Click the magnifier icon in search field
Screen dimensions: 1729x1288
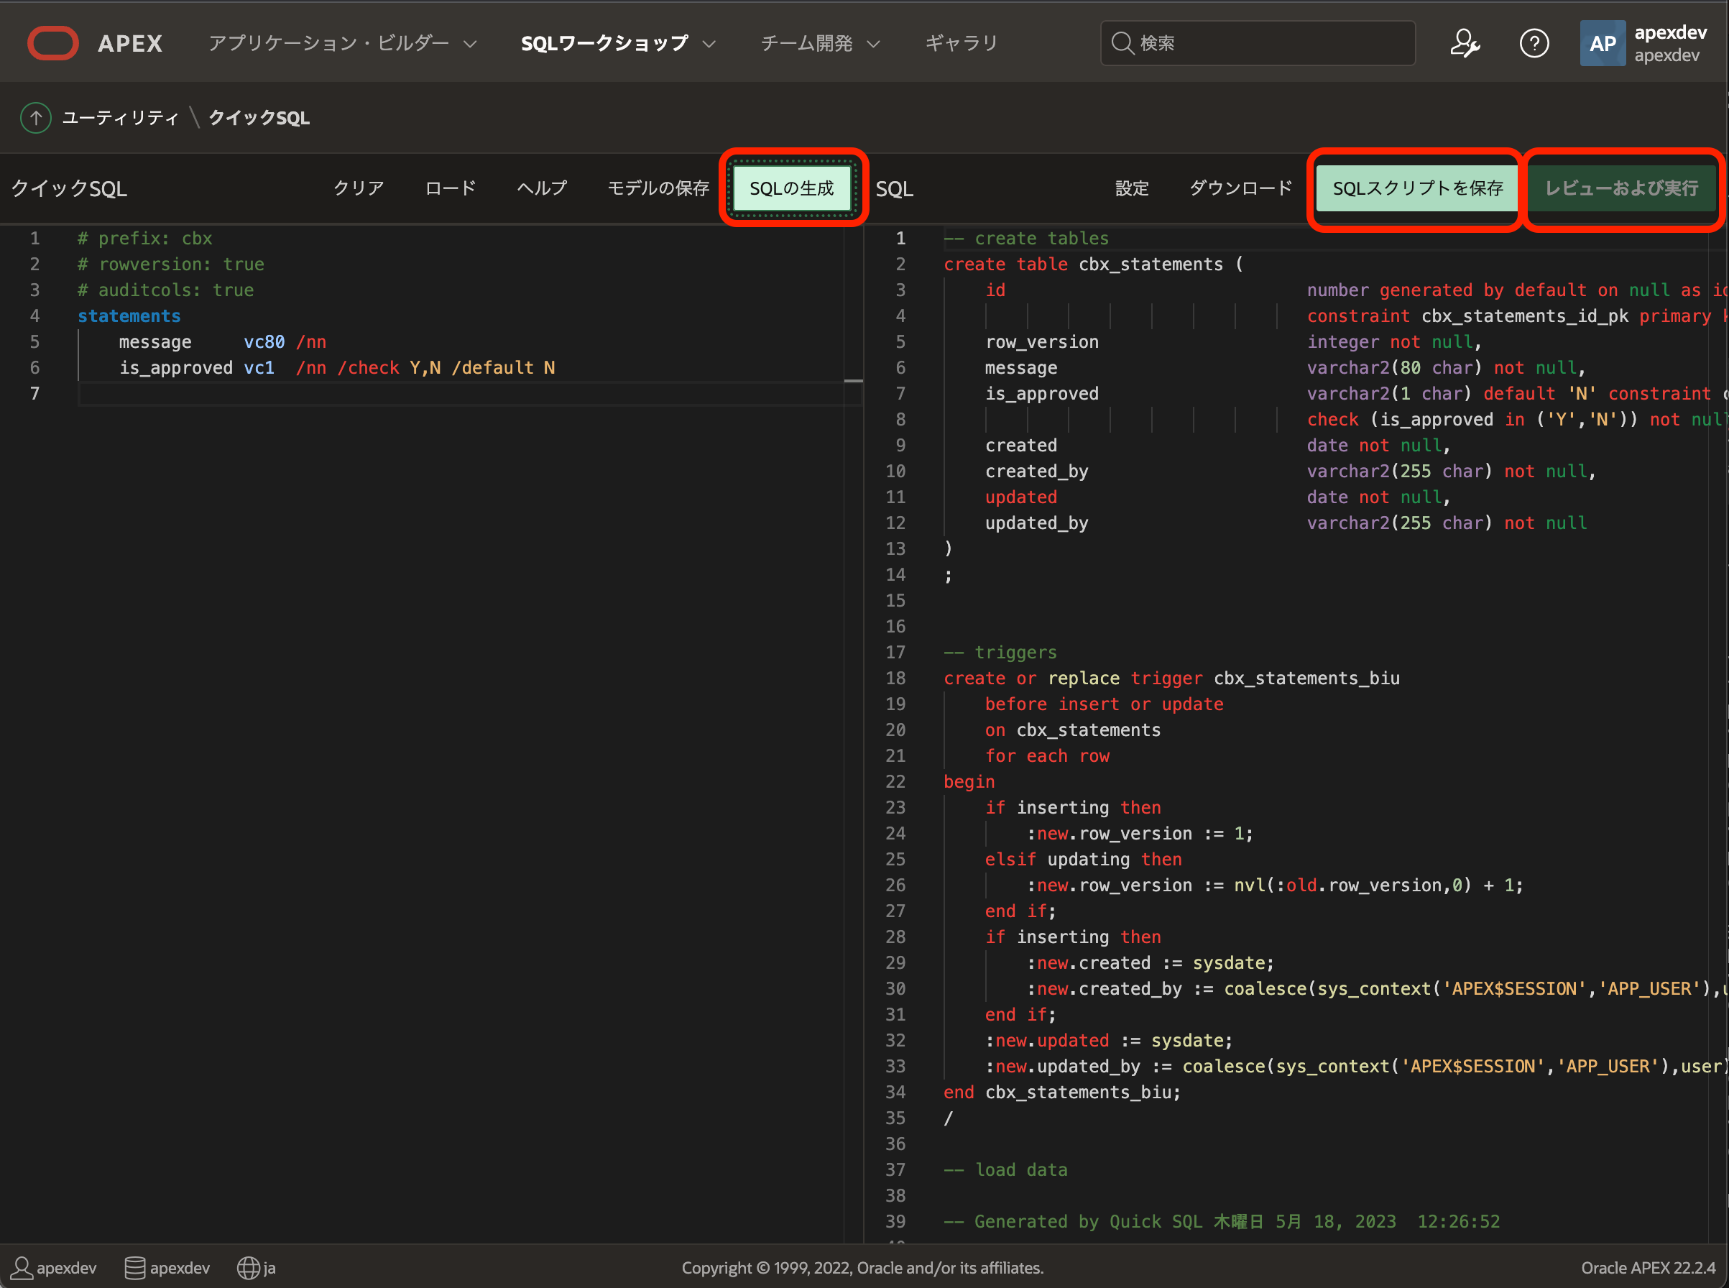tap(1122, 43)
